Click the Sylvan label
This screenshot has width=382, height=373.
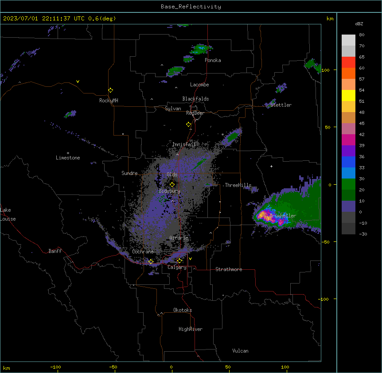point(173,109)
